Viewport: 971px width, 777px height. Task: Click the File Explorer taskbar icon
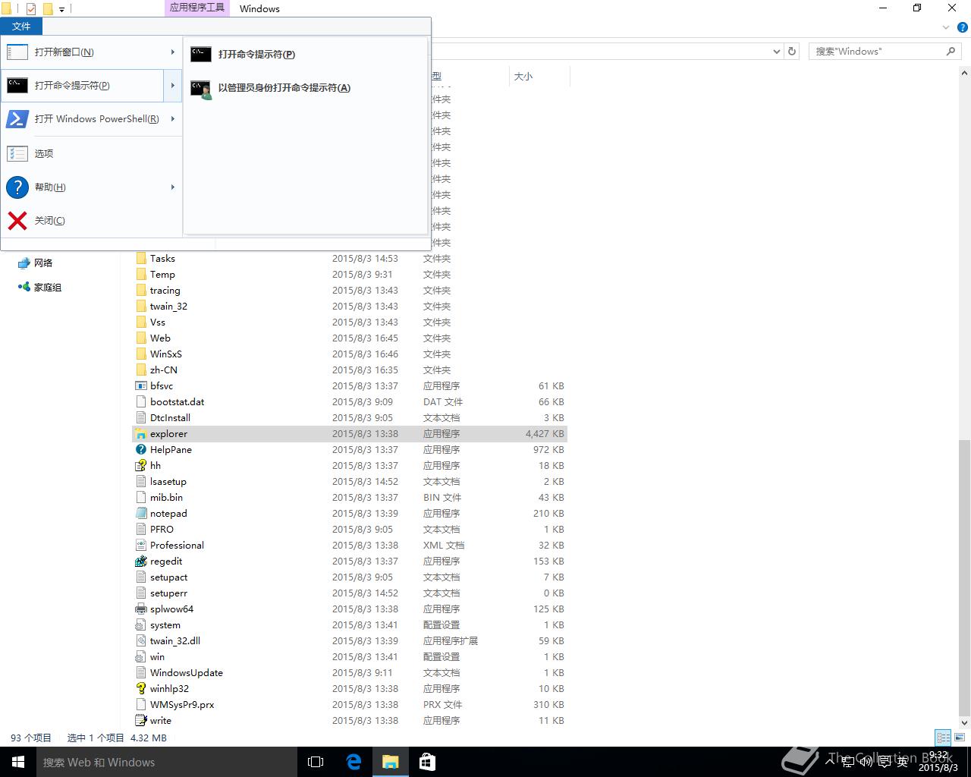tap(390, 762)
